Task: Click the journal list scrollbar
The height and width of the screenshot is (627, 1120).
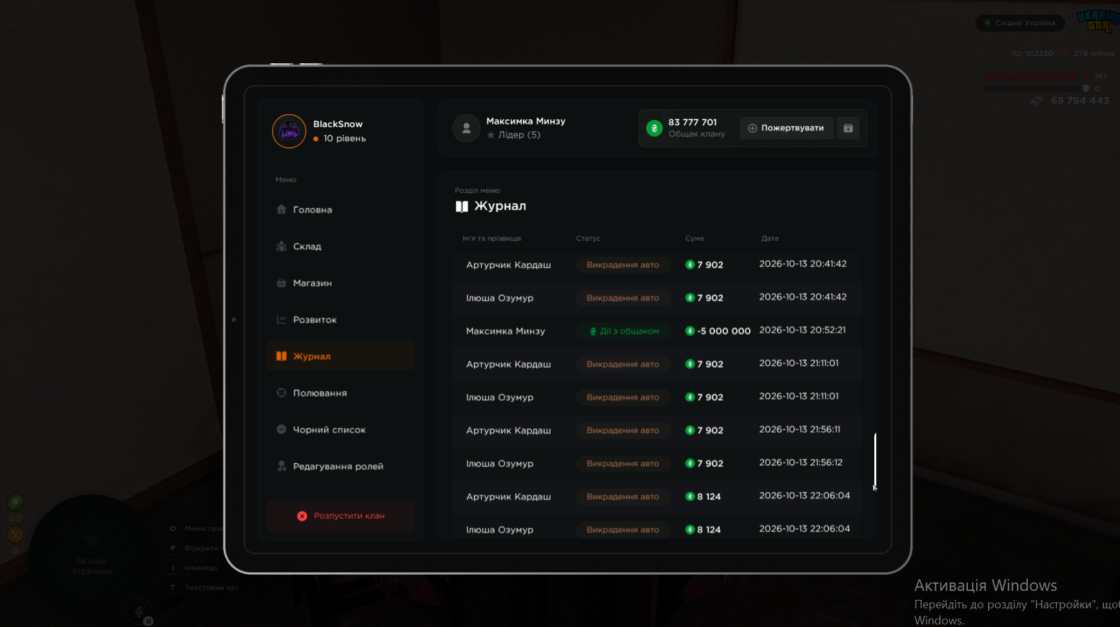Action: 875,460
